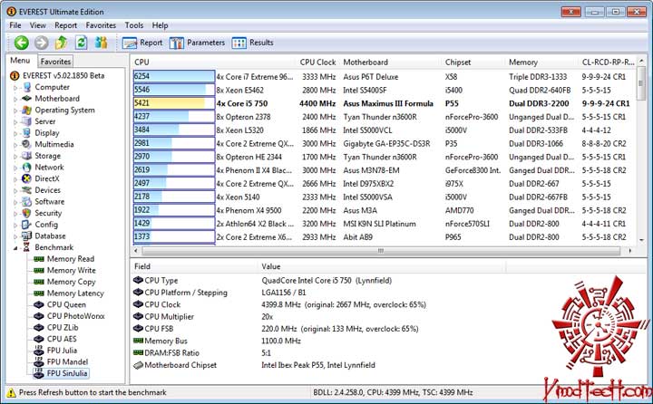The width and height of the screenshot is (653, 404).
Task: Expand the Network tree node arrow
Action: tap(15, 168)
